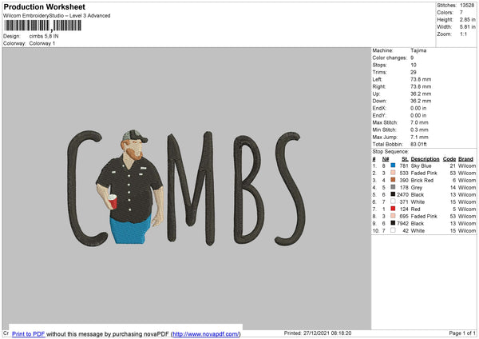Click the Print to PDF link
Screen dimensions: 479x339
[x=29, y=333]
